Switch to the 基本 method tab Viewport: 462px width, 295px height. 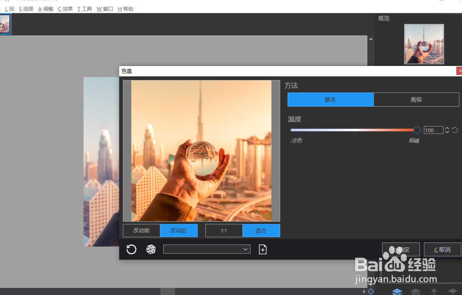tap(330, 100)
